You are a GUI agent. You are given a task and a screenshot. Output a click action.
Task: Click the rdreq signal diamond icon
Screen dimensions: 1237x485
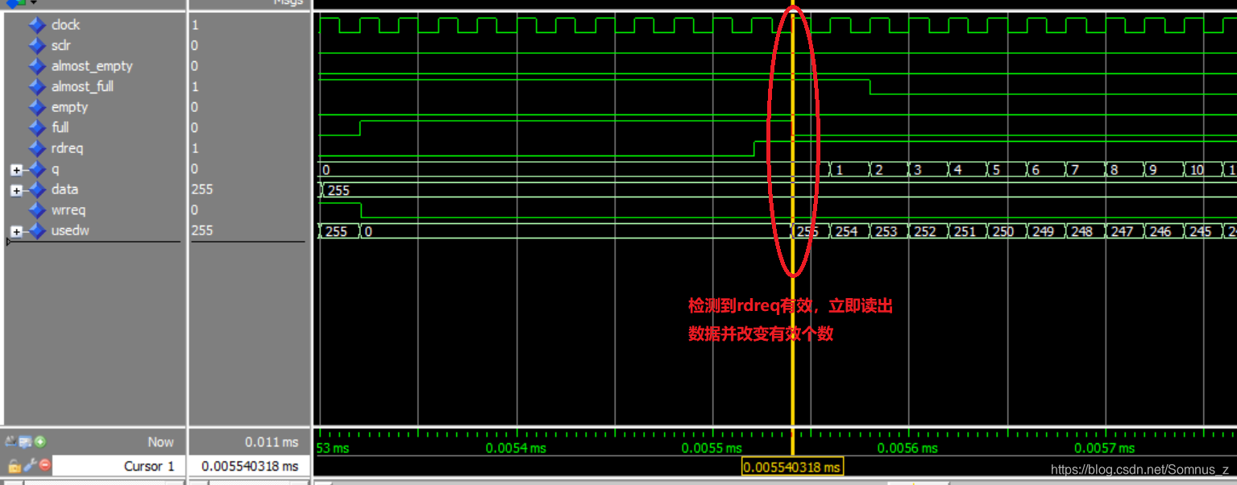pos(37,148)
